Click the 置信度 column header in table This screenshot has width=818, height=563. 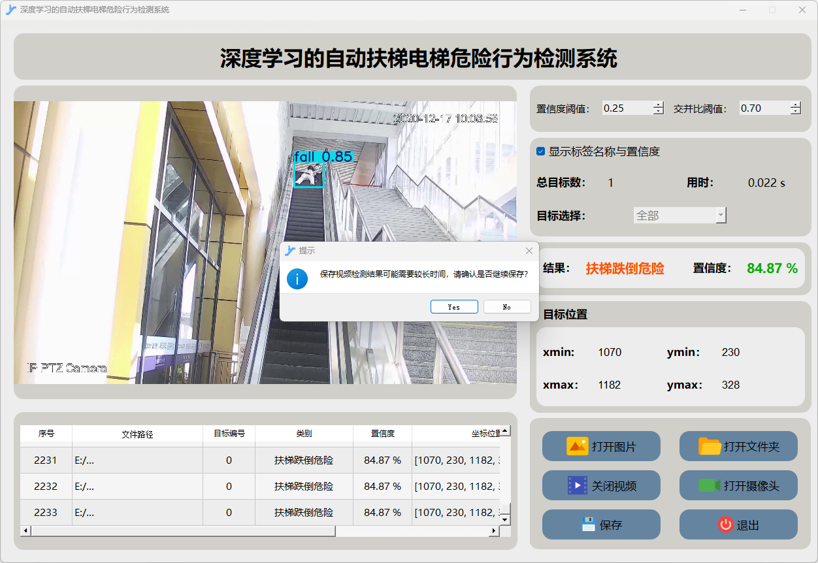382,434
